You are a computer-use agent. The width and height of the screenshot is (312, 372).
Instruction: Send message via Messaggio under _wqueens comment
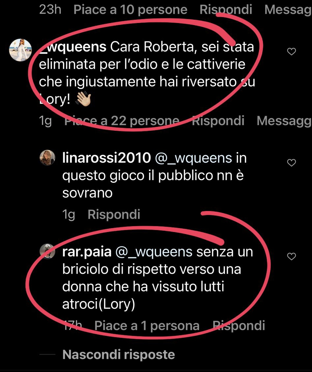pos(284,121)
